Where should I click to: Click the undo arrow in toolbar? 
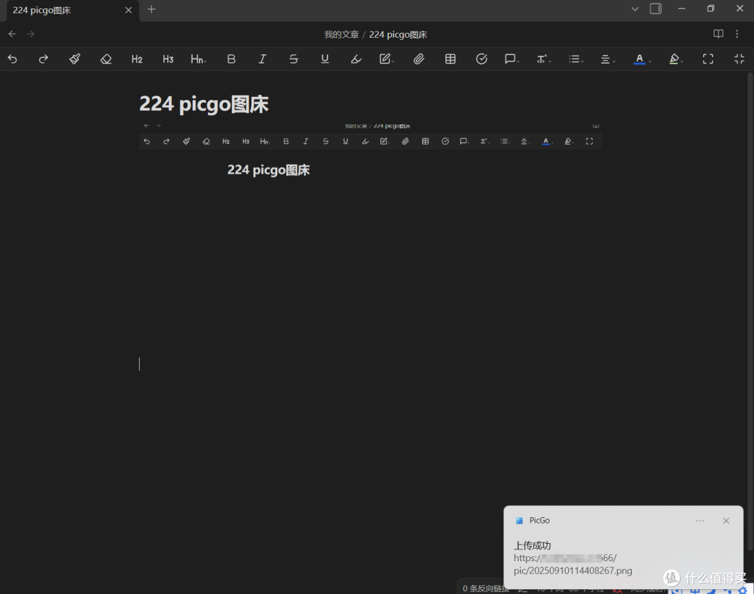[x=13, y=59]
